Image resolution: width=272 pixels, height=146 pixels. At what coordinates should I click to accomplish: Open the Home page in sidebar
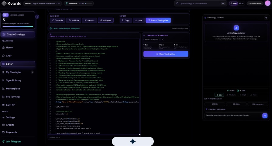pos(18,47)
